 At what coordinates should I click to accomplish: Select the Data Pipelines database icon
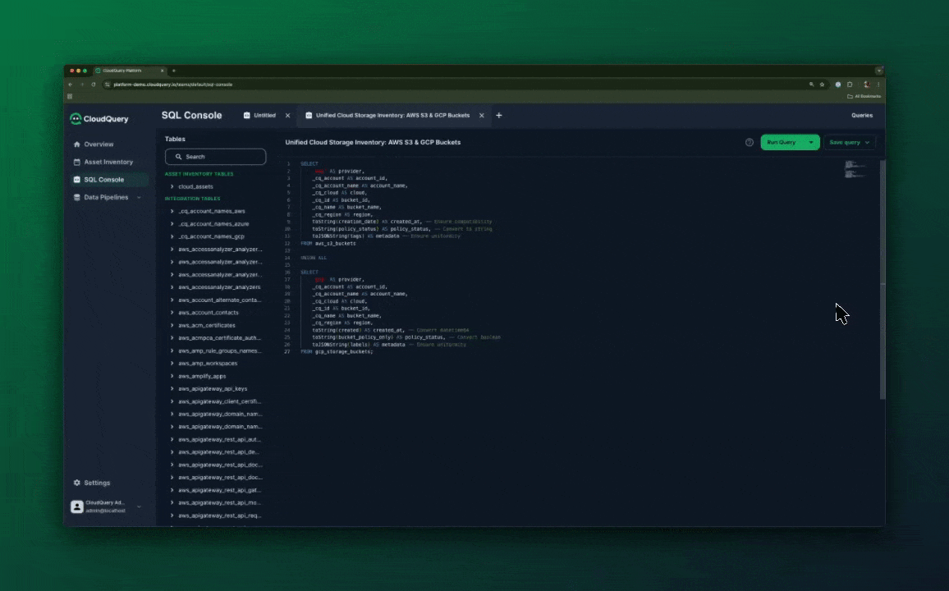[x=77, y=197]
